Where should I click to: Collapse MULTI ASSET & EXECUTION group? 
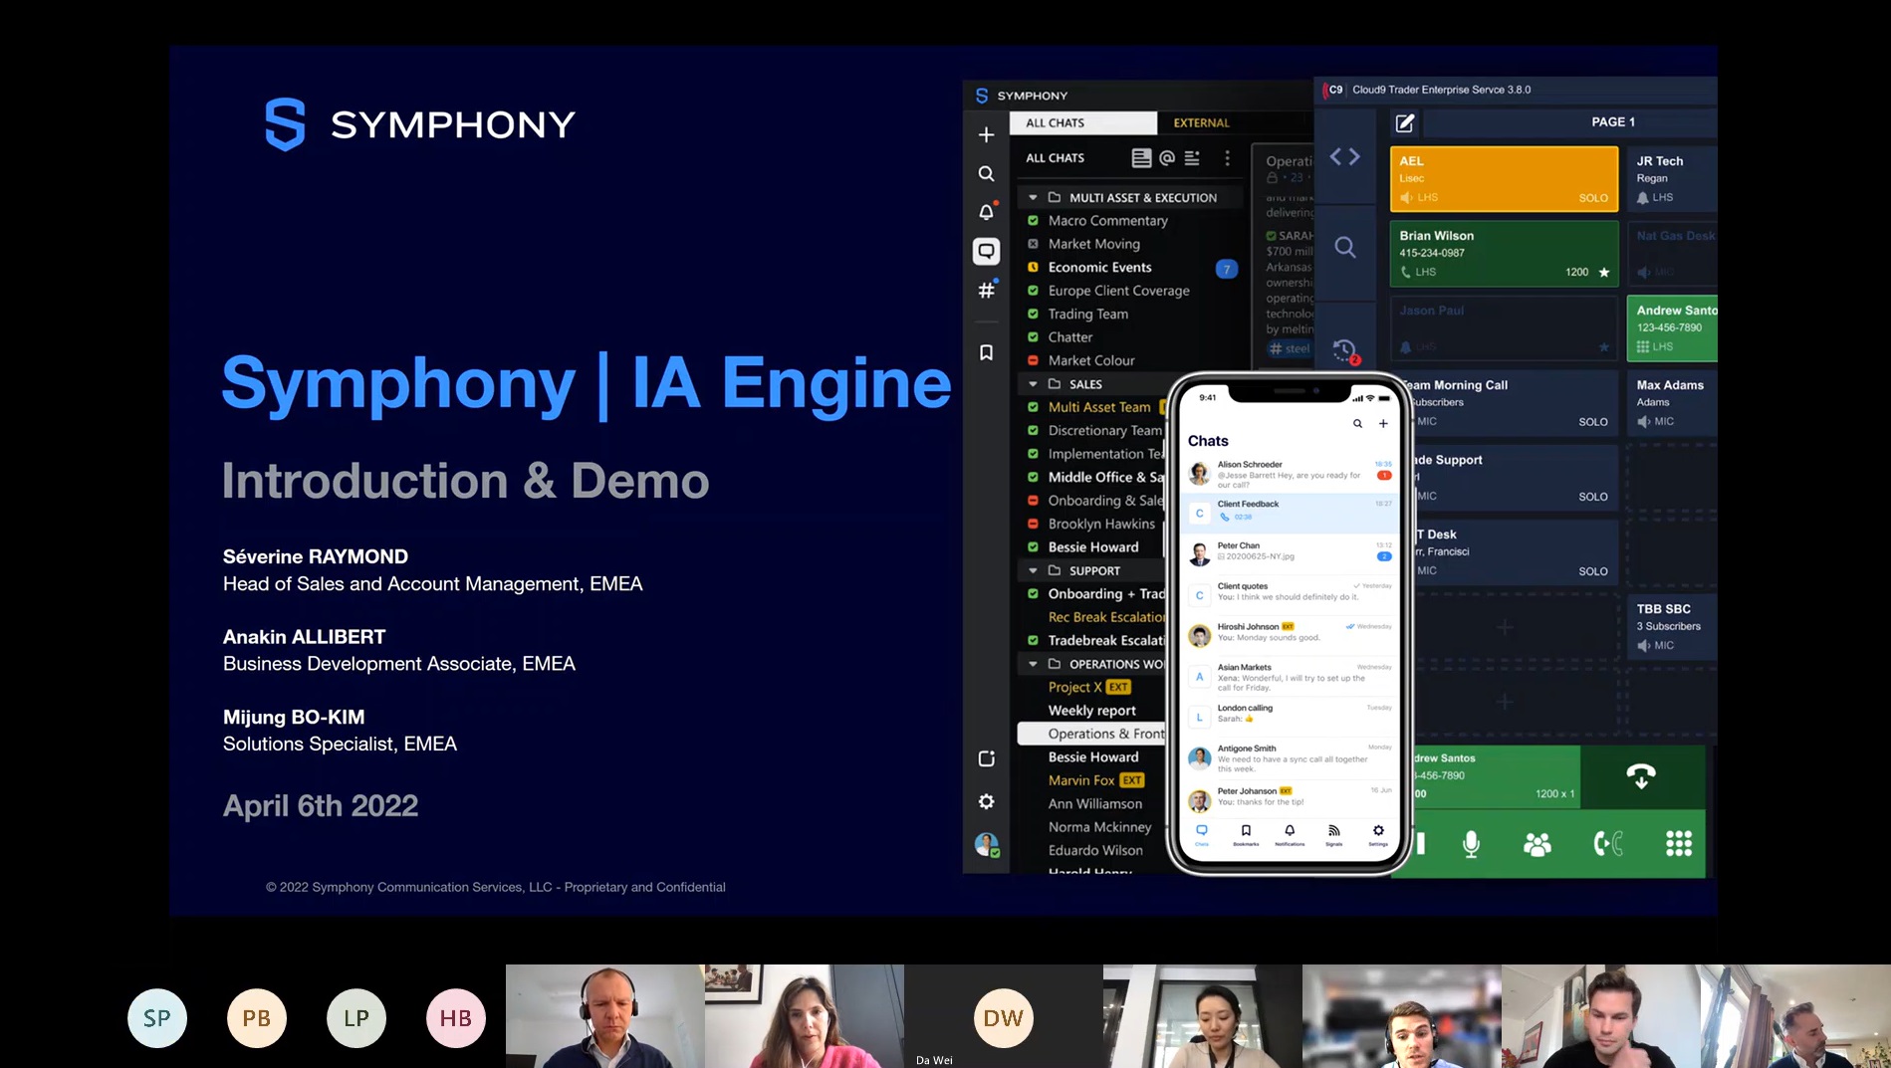[1032, 196]
